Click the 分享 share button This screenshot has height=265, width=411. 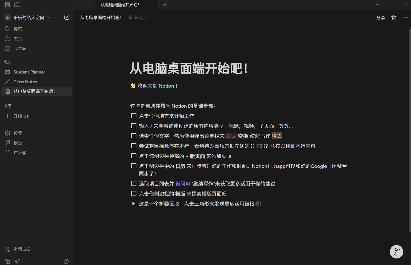pos(381,17)
